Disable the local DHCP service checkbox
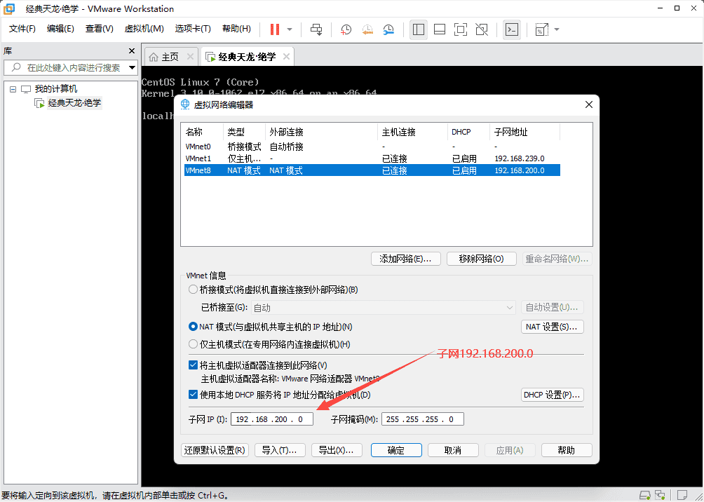 194,395
